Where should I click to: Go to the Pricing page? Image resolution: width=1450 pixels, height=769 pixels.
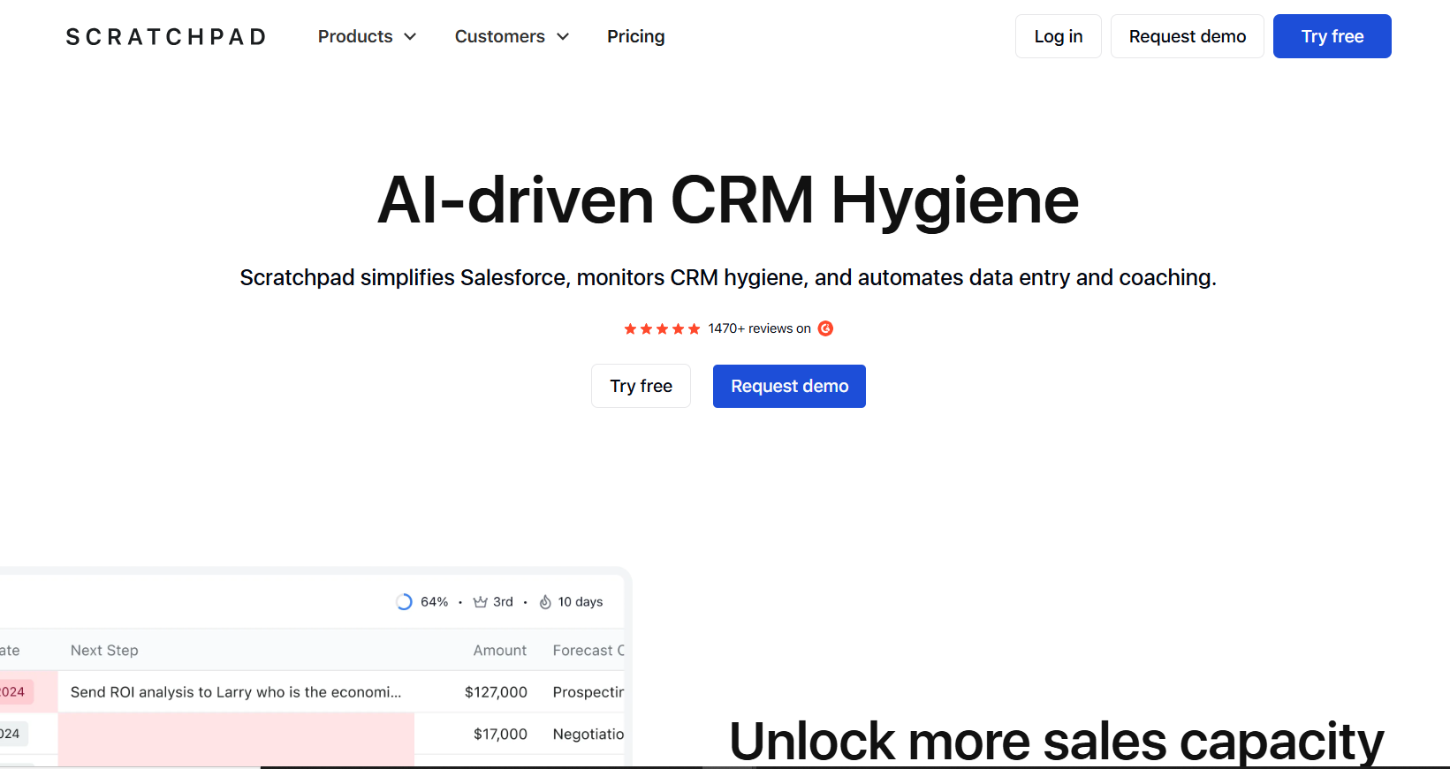pyautogui.click(x=635, y=36)
